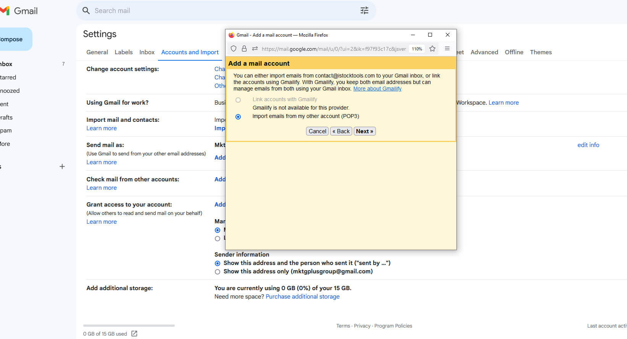Open the Advanced settings tab
The height and width of the screenshot is (339, 627).
pyautogui.click(x=484, y=52)
